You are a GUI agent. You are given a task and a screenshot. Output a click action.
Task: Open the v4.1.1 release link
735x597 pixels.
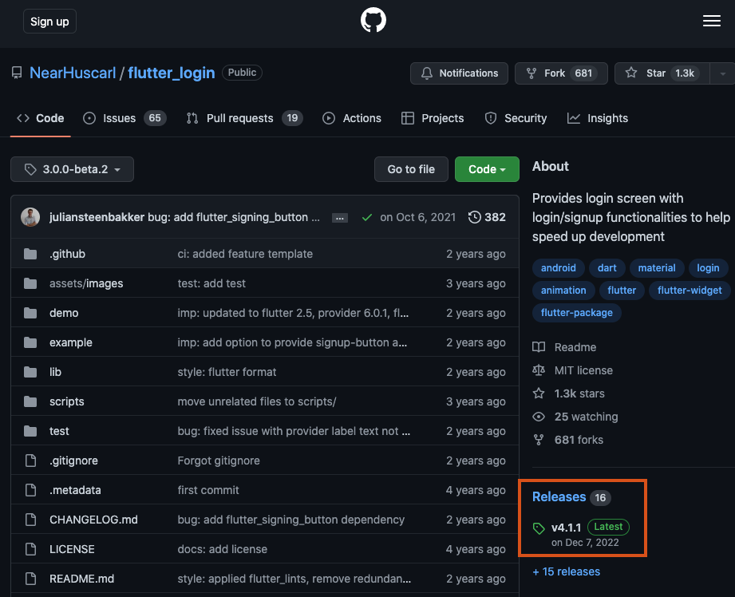click(566, 528)
